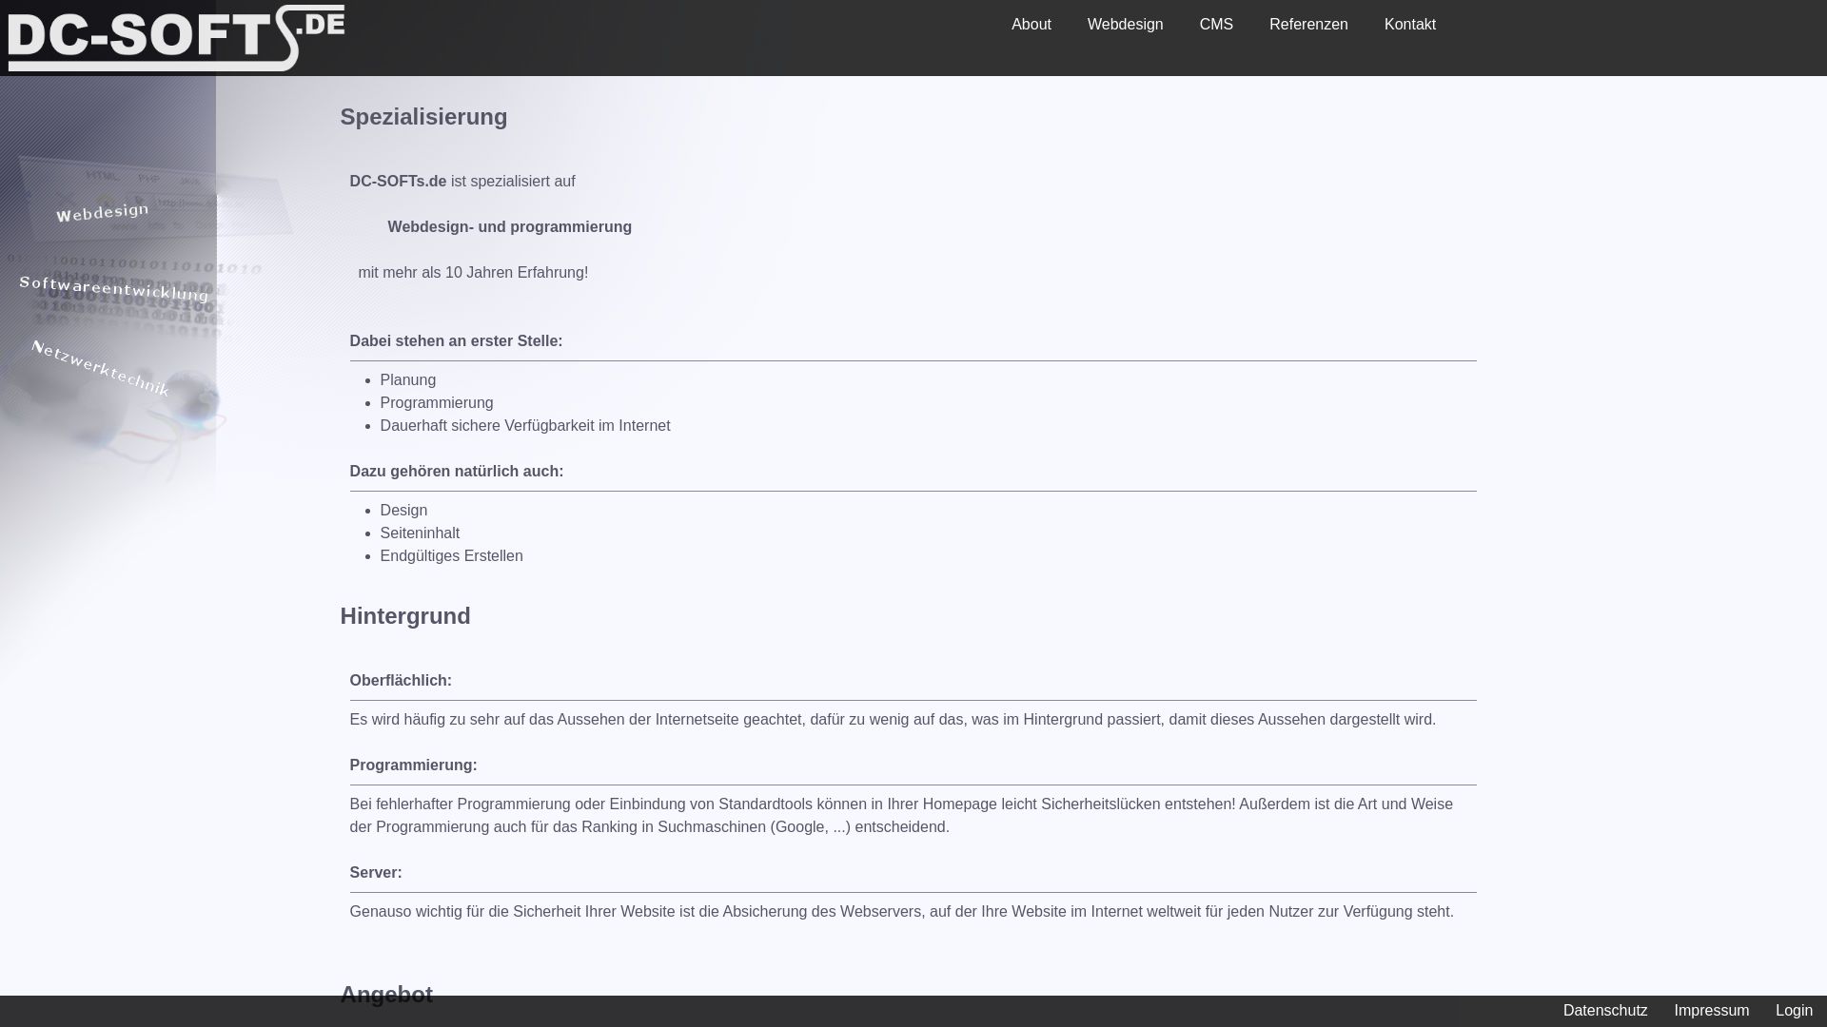Open the About menu item

pos(1031,25)
